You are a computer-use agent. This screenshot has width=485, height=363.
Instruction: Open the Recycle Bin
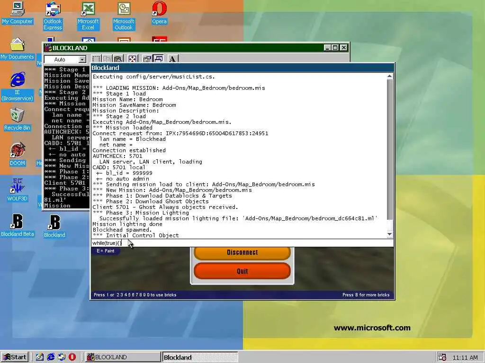click(18, 120)
